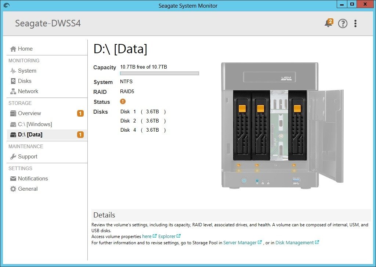376x267 pixels.
Task: Click the orange badge next to D:\ [Data]
Action: click(x=80, y=135)
